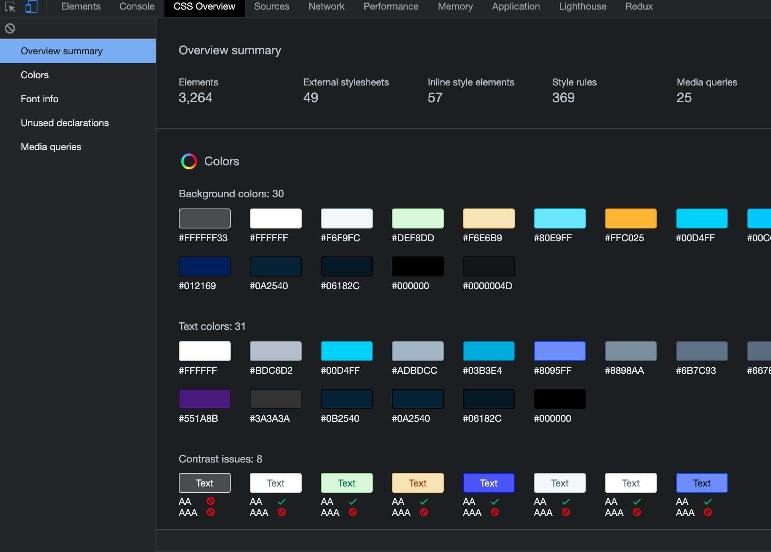Viewport: 771px width, 552px height.
Task: Click the #551A8B text color swatch
Action: coord(204,399)
